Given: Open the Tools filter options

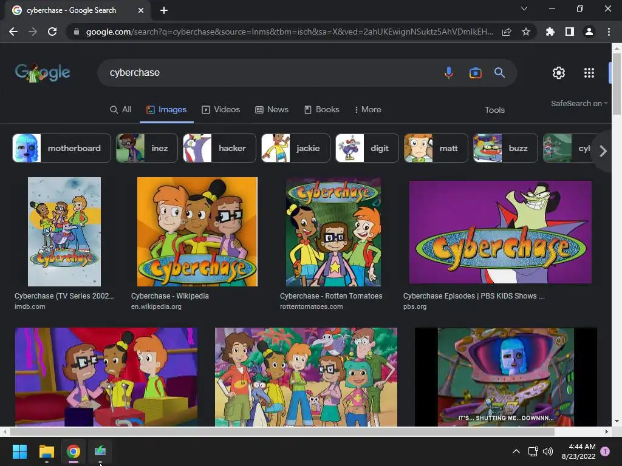Looking at the screenshot, I should point(494,110).
